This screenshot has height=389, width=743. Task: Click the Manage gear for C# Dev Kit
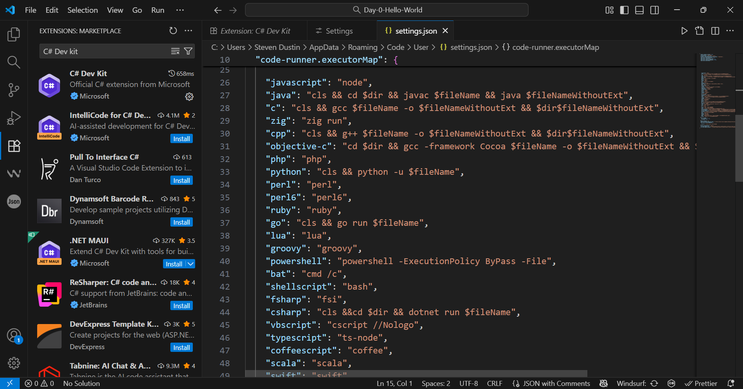[189, 97]
